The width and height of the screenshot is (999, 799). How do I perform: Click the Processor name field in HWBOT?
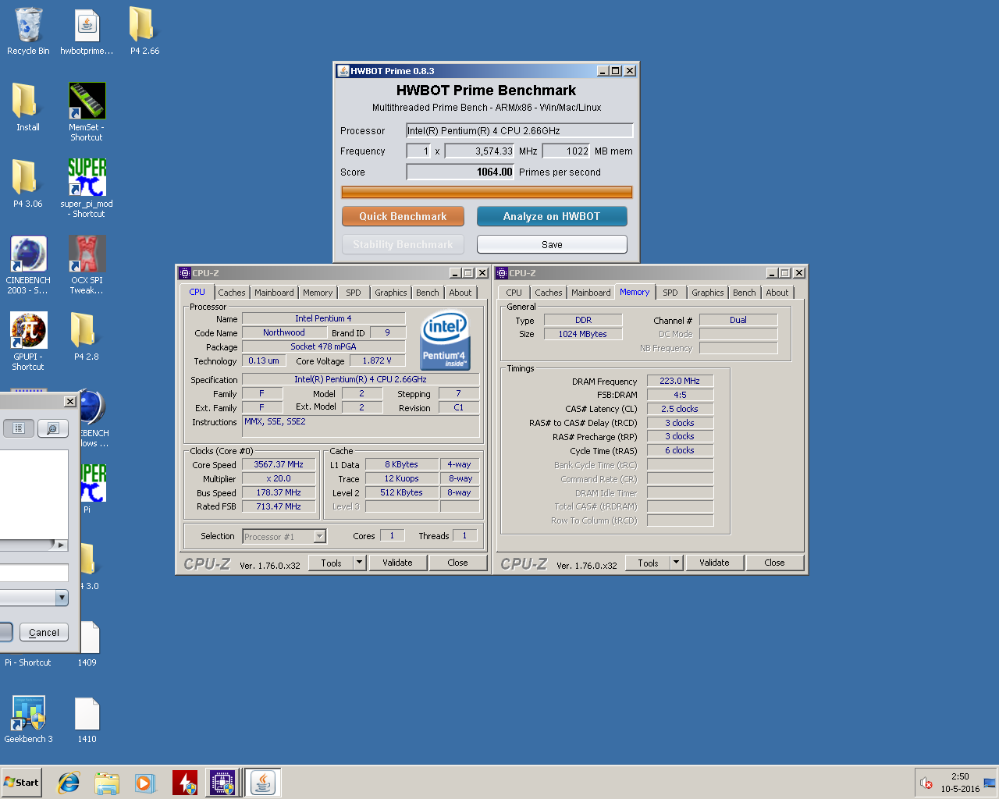519,130
